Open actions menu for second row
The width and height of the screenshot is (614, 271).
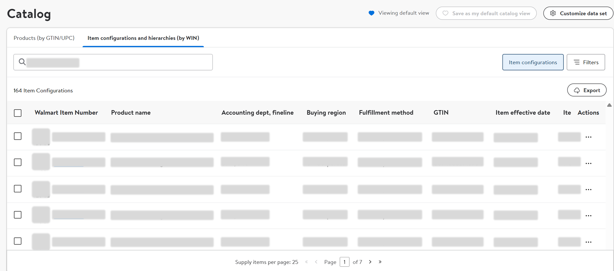tap(588, 163)
